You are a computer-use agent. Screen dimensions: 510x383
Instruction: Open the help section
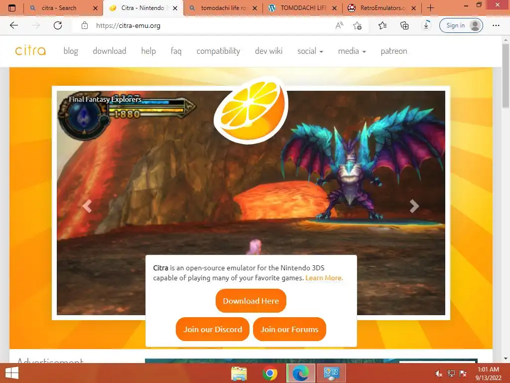[x=148, y=51]
